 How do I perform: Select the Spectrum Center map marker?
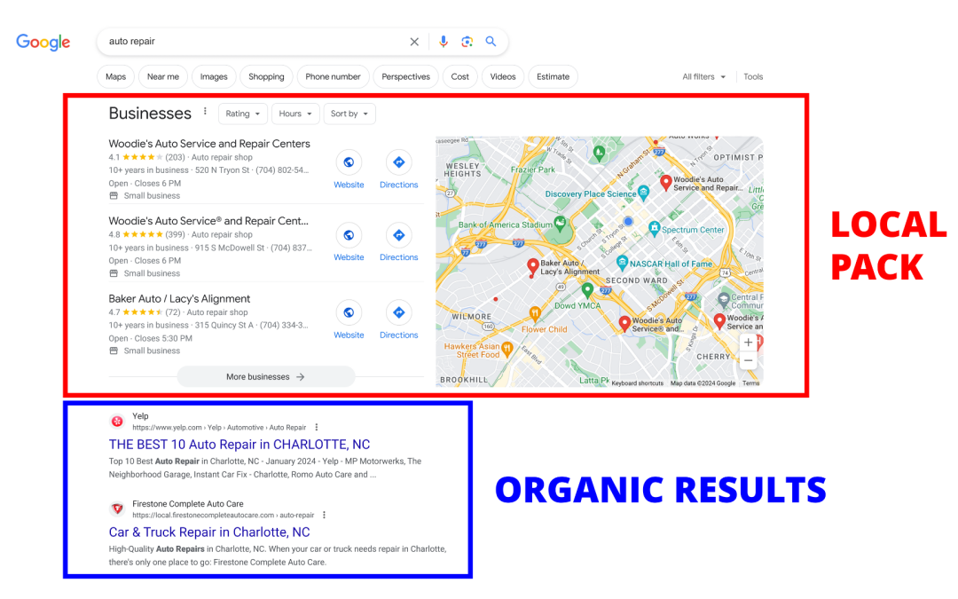click(655, 229)
